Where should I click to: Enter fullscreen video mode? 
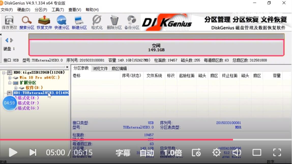click(x=277, y=153)
